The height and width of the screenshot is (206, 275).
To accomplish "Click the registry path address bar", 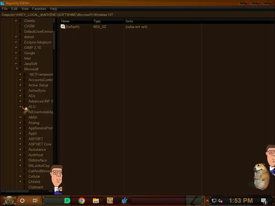I will click(x=137, y=15).
